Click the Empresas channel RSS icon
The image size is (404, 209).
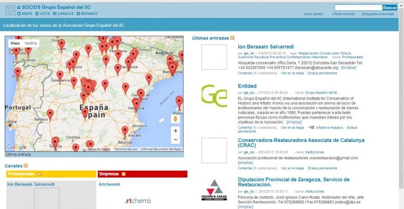(x=124, y=174)
